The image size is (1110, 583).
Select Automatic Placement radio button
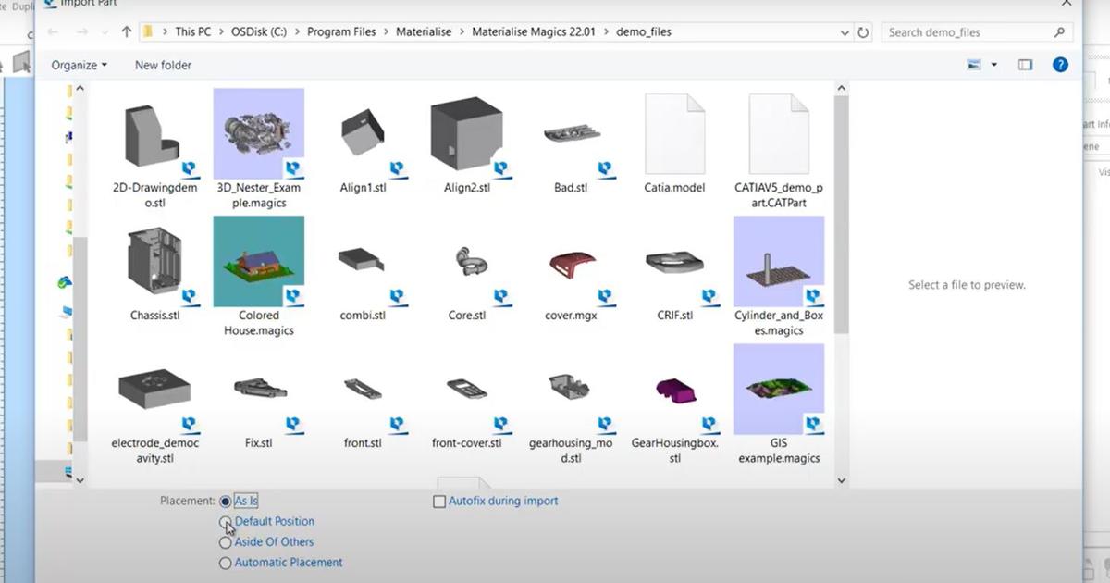coord(226,563)
